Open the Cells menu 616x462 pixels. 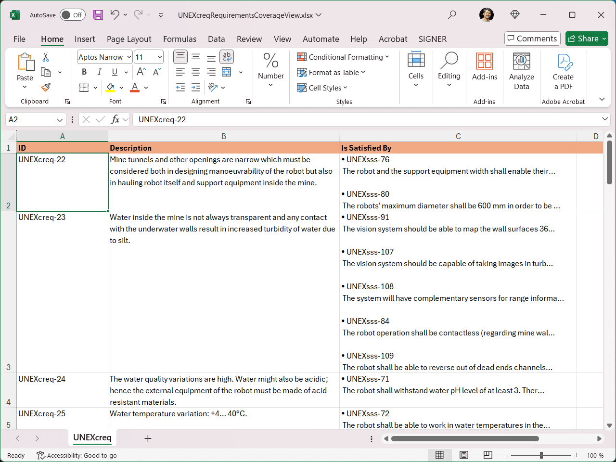tap(416, 70)
